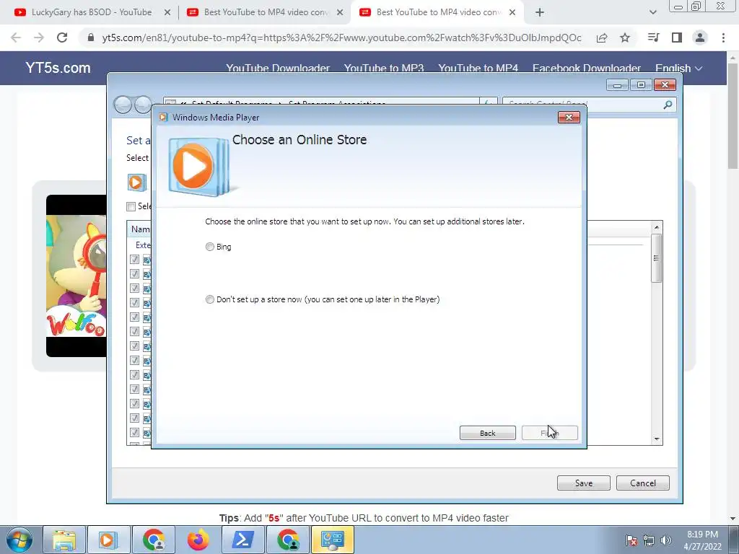Bookmark this page with the star icon
Screen dimensions: 739x554
point(625,38)
